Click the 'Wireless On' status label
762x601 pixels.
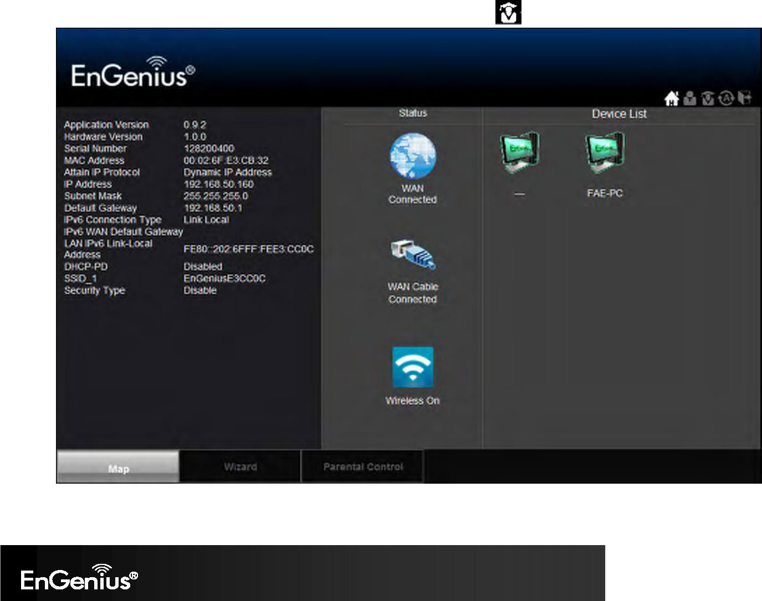click(413, 401)
